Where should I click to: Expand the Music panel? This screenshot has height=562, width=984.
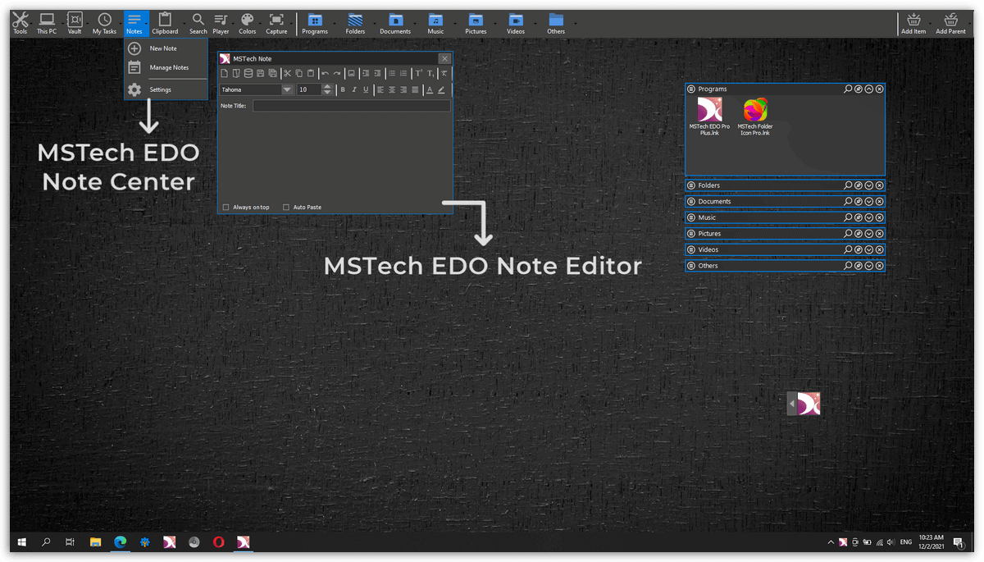[869, 217]
